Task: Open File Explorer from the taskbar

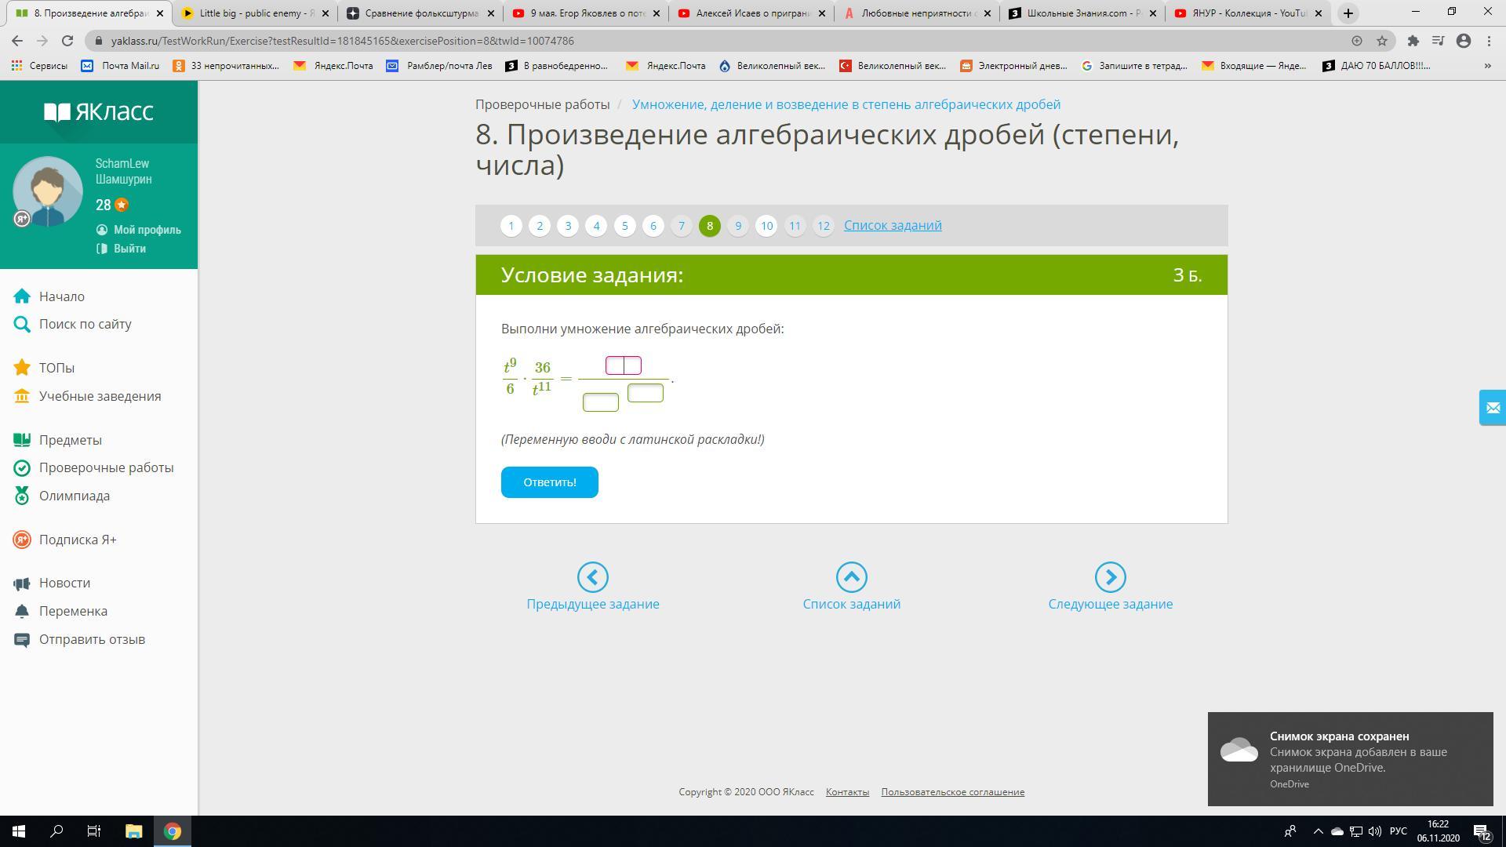Action: pyautogui.click(x=133, y=831)
